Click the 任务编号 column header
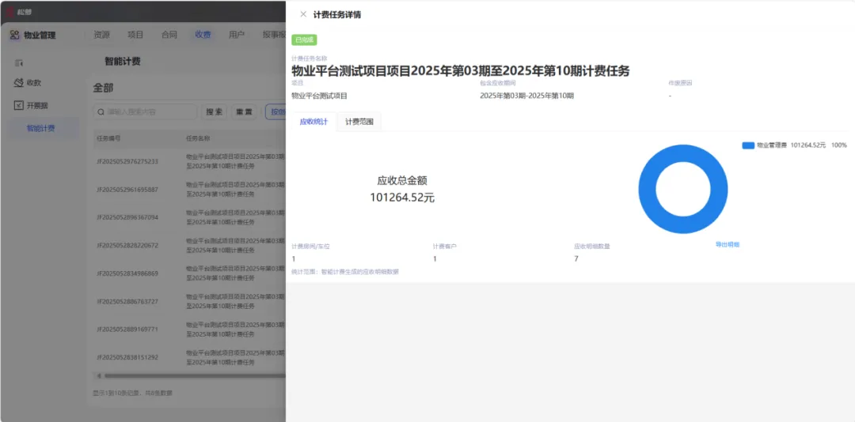855x422 pixels. (108, 138)
